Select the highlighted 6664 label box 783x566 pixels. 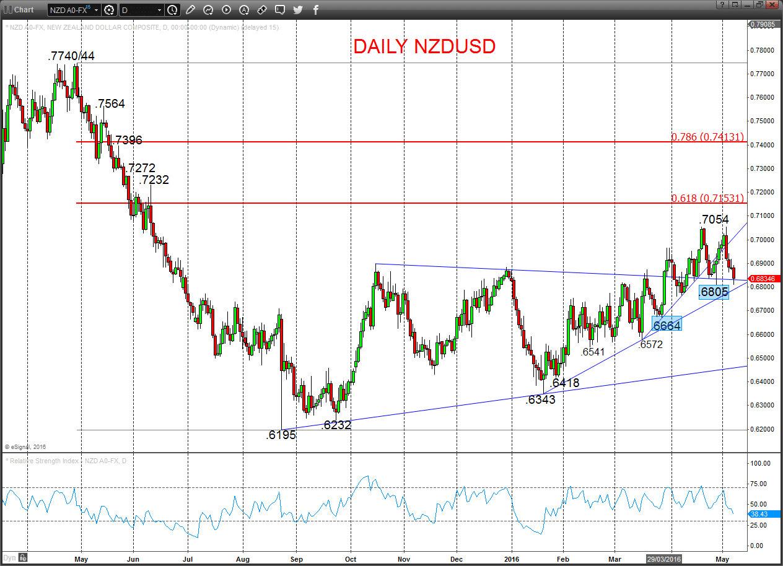click(667, 324)
